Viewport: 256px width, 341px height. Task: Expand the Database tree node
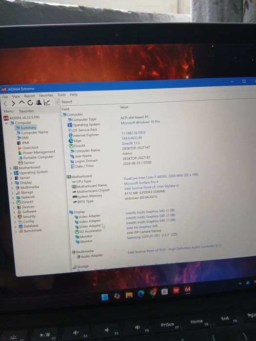(x=16, y=227)
